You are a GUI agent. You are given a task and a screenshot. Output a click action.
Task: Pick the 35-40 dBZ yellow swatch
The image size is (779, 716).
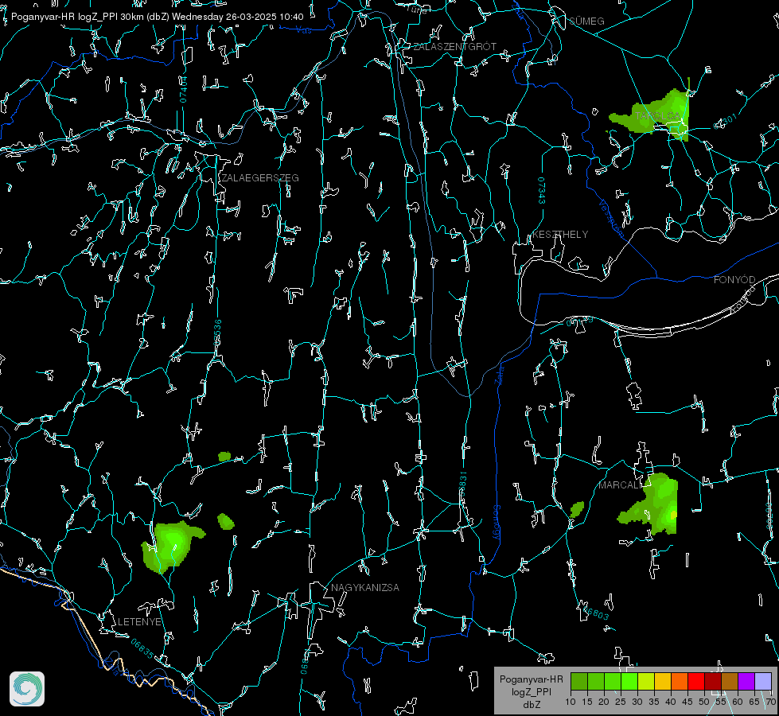tap(663, 681)
